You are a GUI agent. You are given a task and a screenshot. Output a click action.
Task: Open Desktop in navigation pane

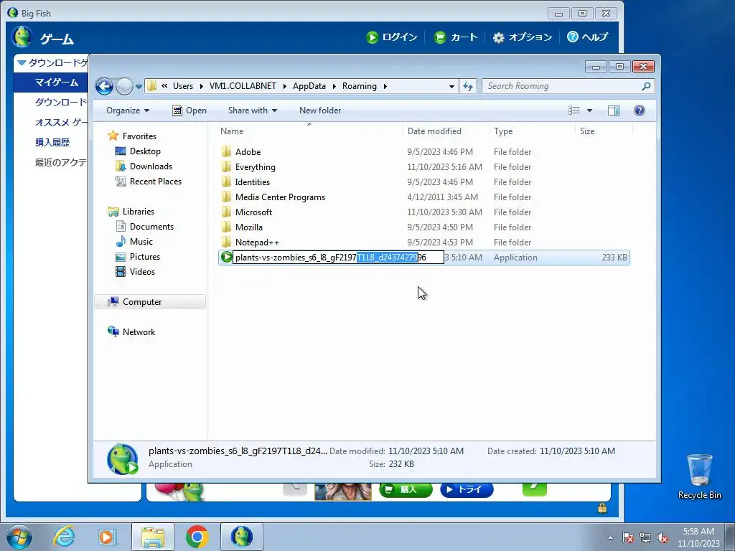tap(145, 151)
